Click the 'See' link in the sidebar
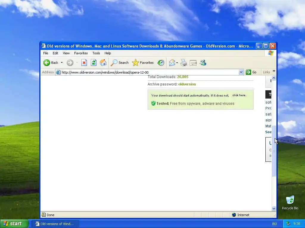305x228 pixels. point(268,132)
